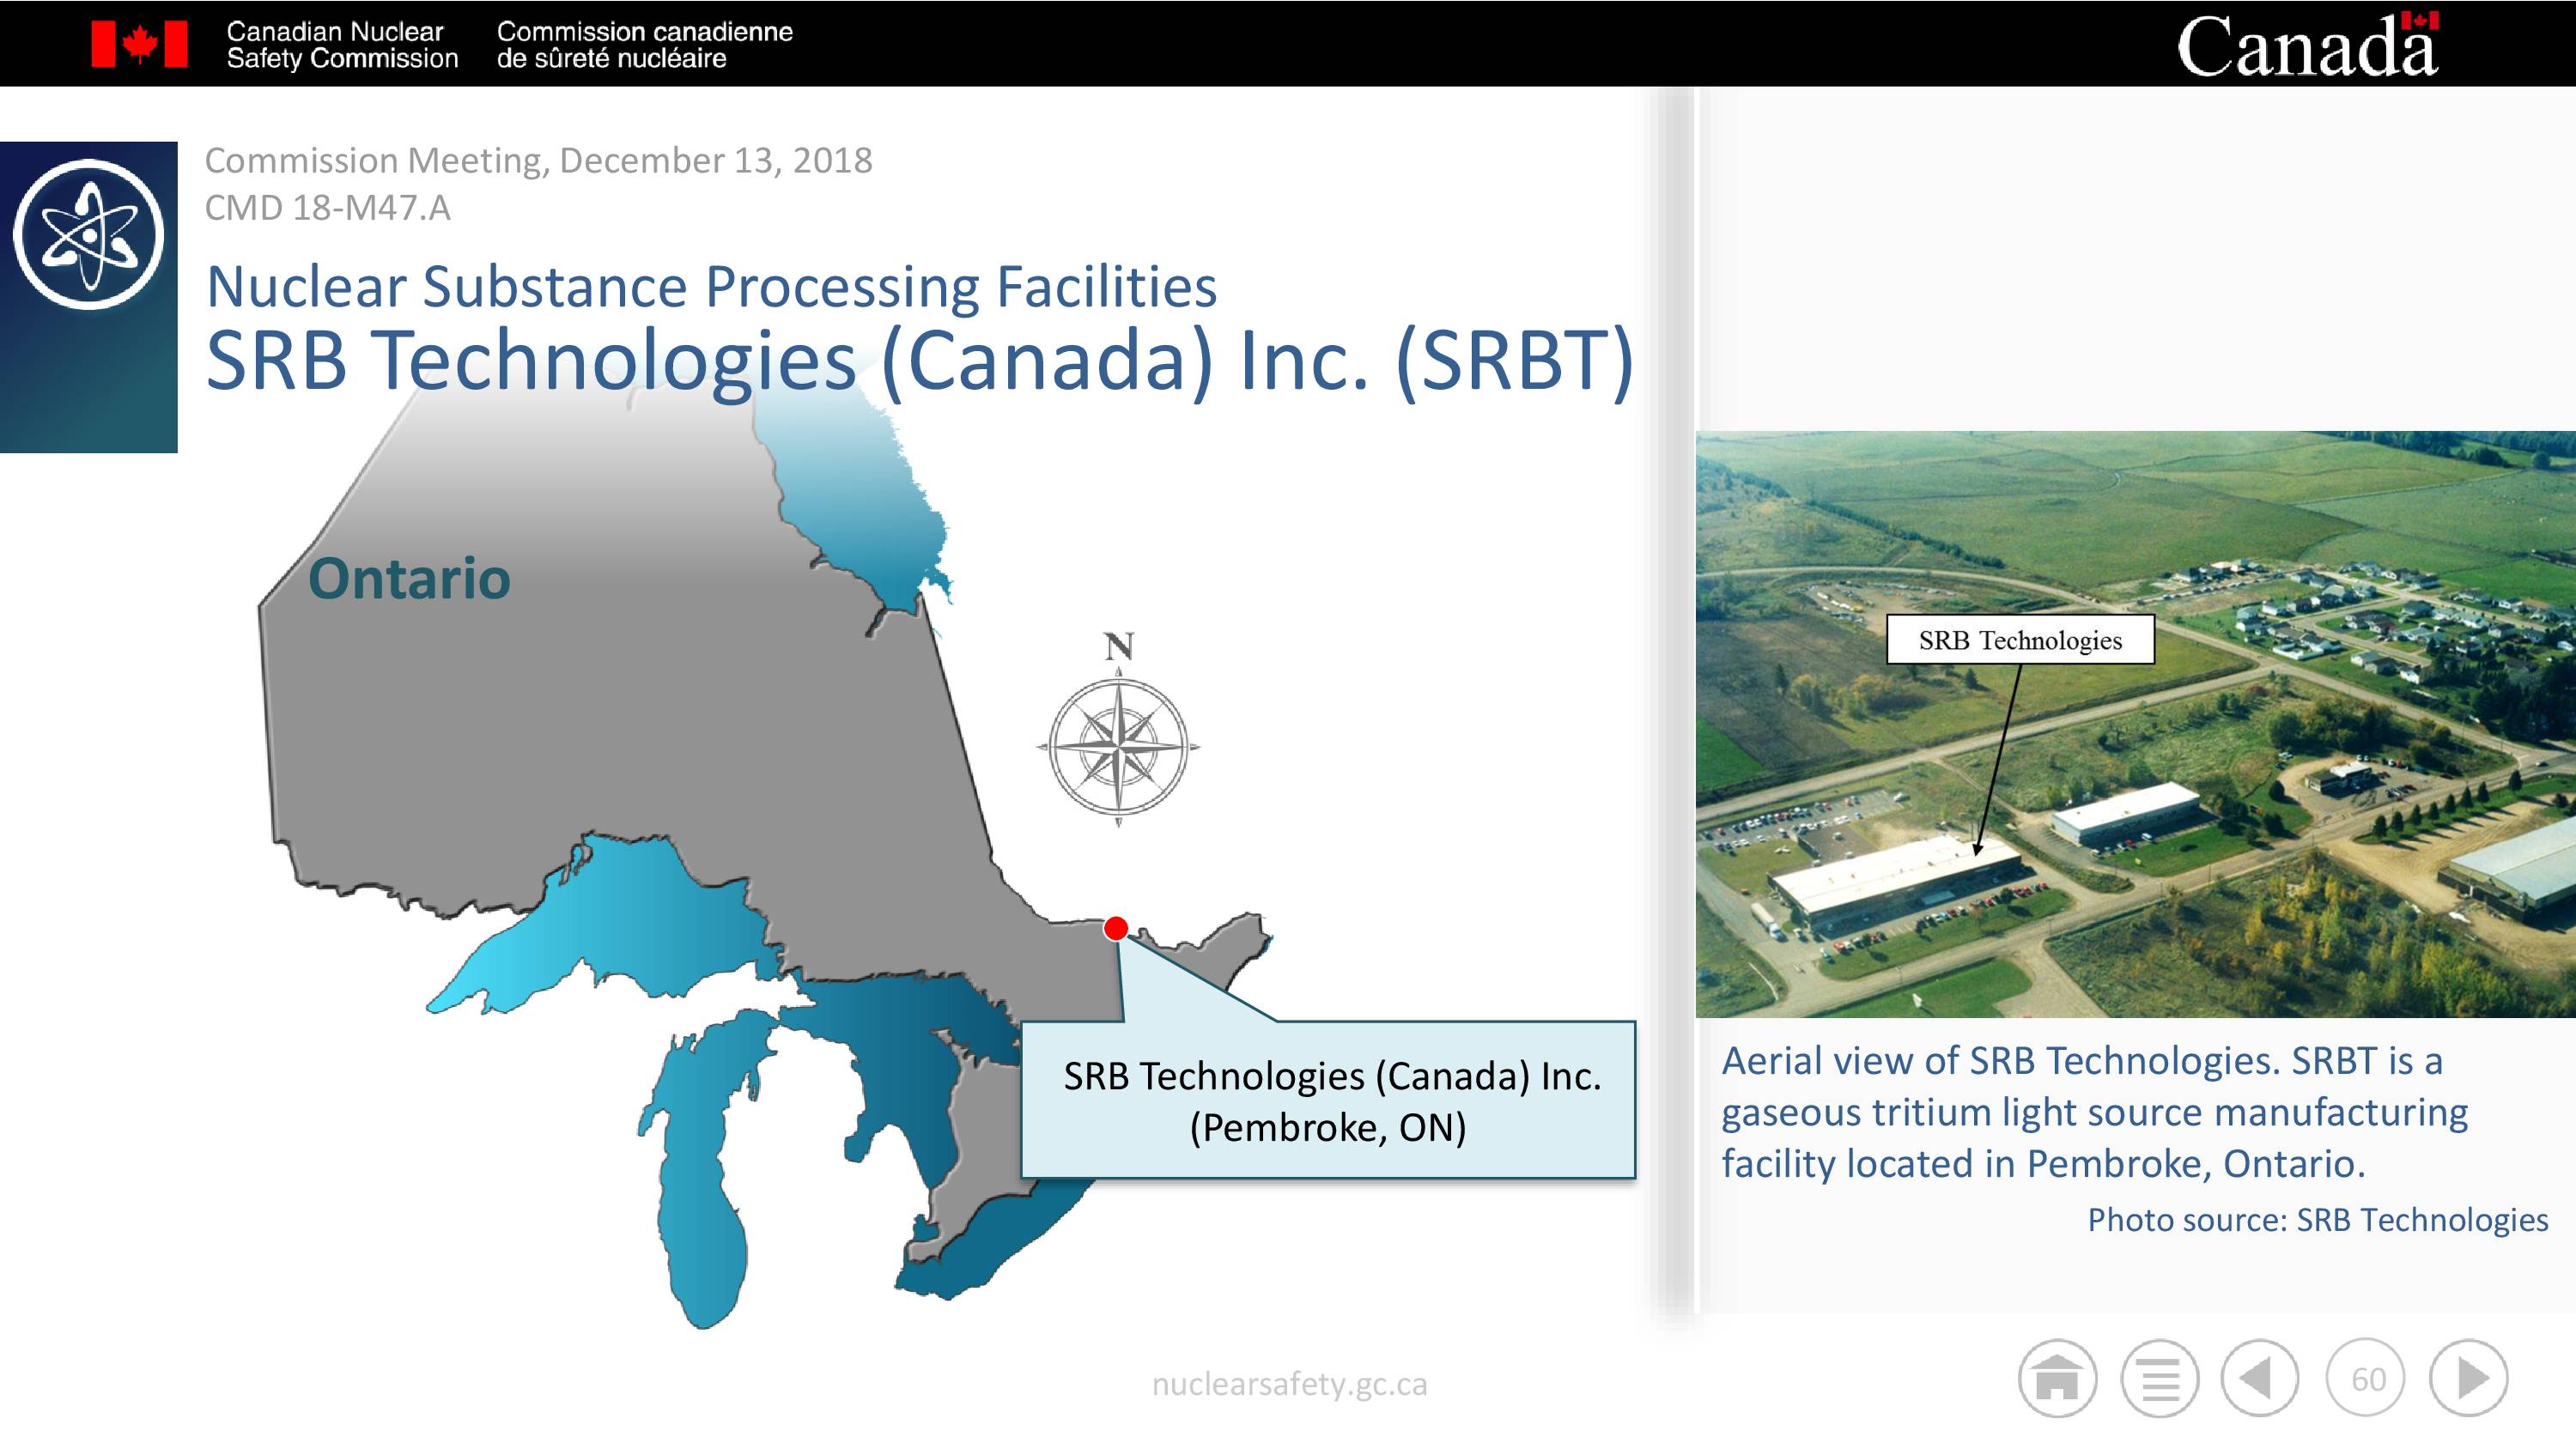Click 'Commission canadienne de sûreté nucléaire' text
The image size is (2576, 1449).
tap(644, 45)
